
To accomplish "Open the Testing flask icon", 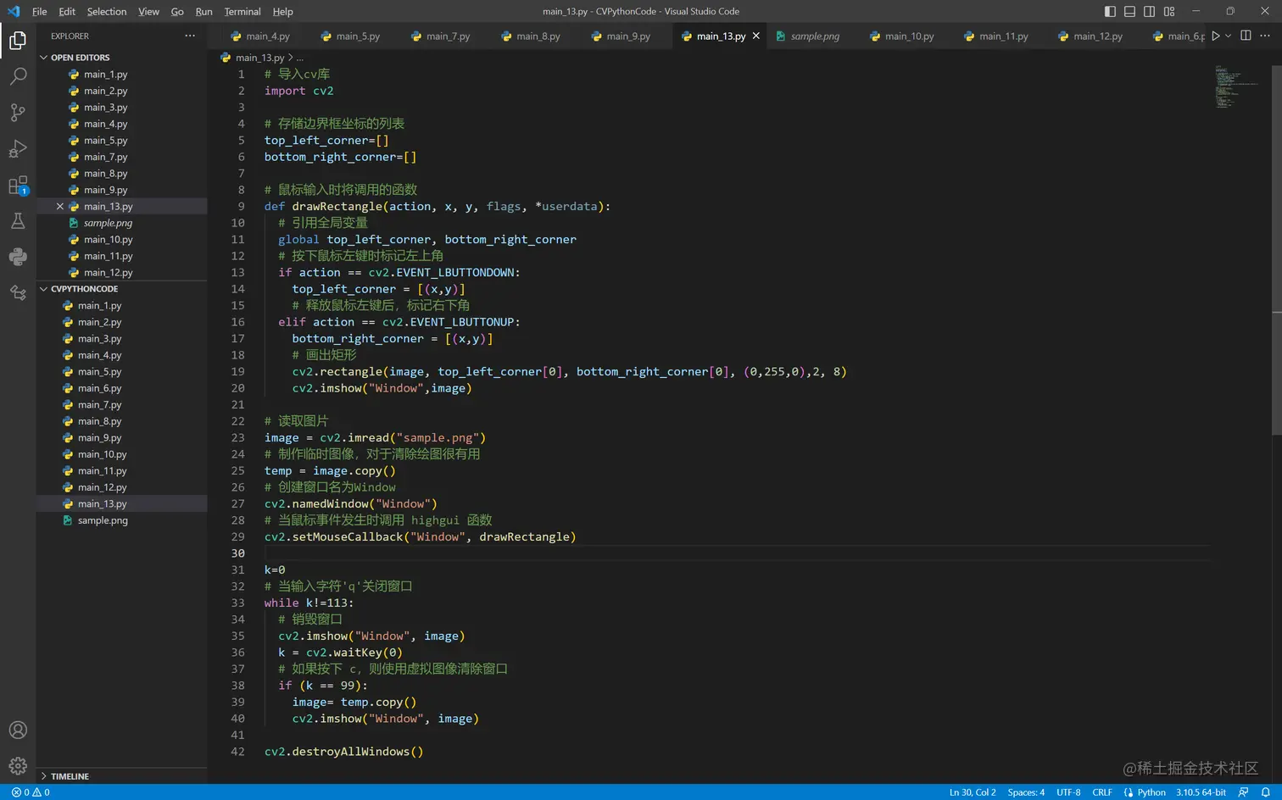I will 18,221.
